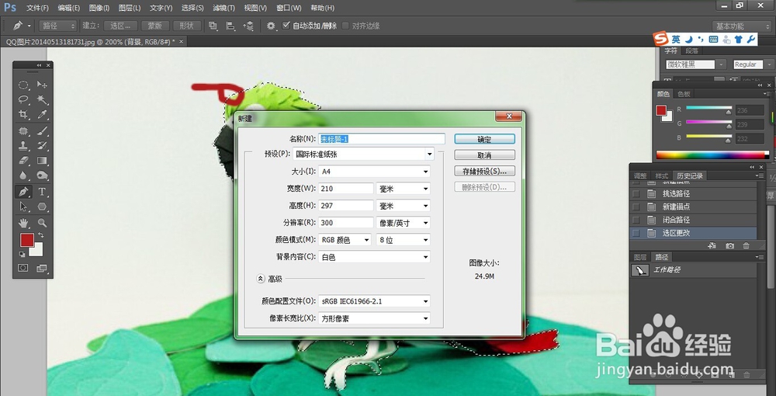776x396 pixels.
Task: Open path alignment options
Action: click(230, 26)
